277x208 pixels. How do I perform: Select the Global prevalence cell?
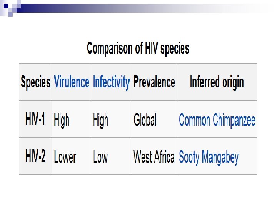click(145, 120)
